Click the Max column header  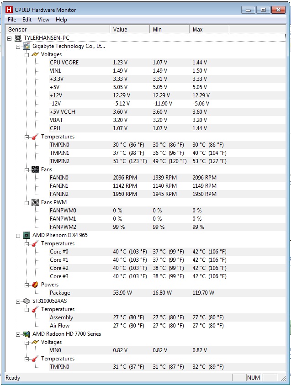(x=209, y=29)
